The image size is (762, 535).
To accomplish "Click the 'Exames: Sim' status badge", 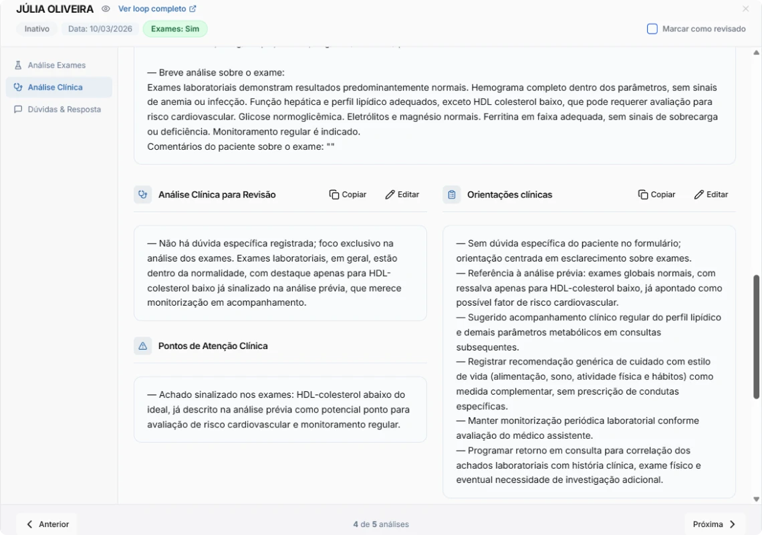I will tap(175, 29).
